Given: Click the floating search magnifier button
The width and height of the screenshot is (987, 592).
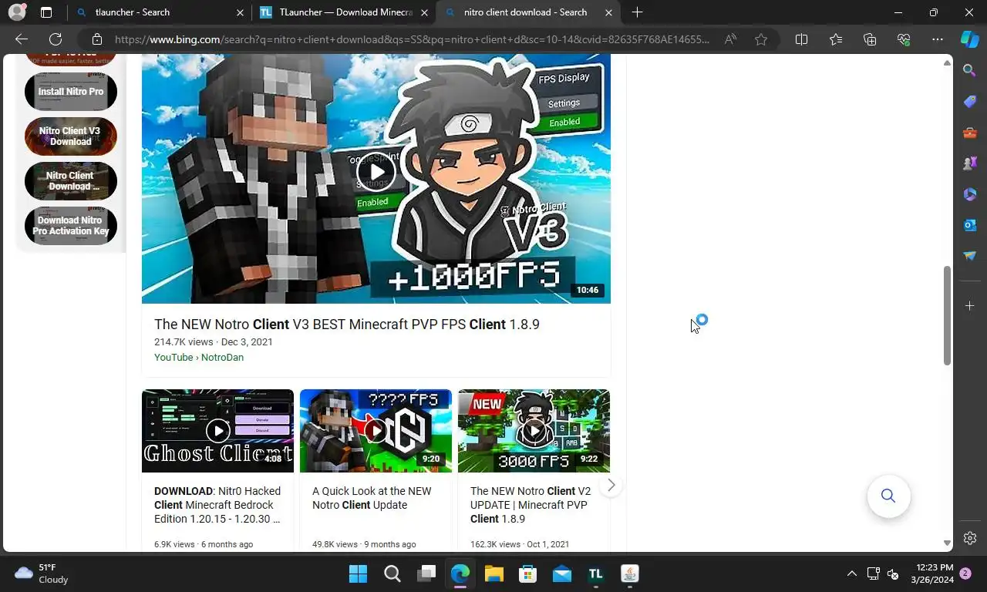Looking at the screenshot, I should click(x=888, y=496).
